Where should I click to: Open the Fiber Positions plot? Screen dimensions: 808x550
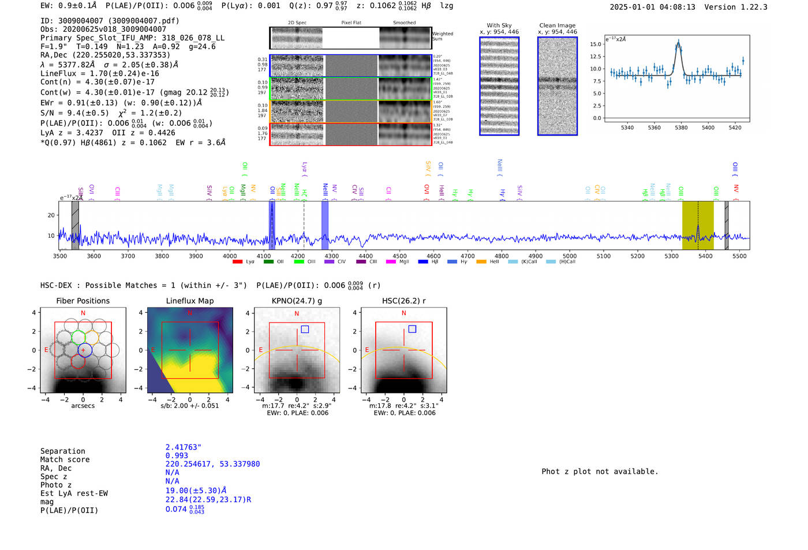[83, 350]
